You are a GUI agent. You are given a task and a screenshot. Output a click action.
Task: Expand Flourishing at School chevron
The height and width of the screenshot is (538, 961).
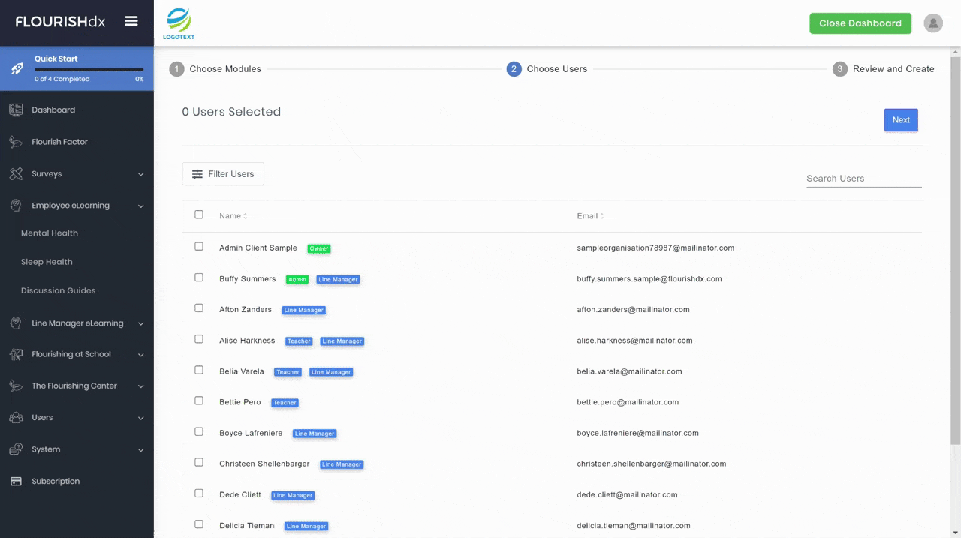[x=140, y=355]
